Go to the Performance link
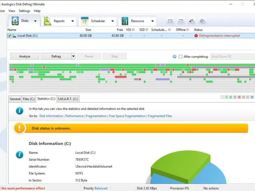The width and height of the screenshot is (255, 191). pyautogui.click(x=74, y=116)
